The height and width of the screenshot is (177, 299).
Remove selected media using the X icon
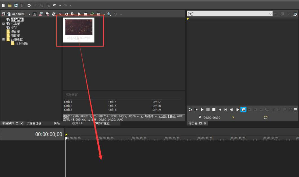coord(60,14)
